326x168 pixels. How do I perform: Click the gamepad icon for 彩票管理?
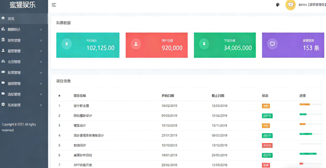tap(3, 72)
